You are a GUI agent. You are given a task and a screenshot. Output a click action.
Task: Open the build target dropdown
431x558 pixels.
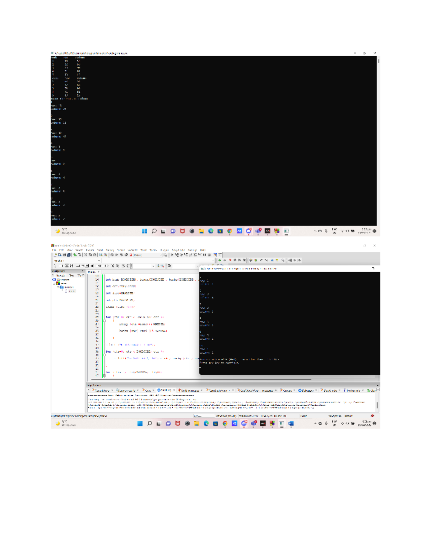click(147, 255)
